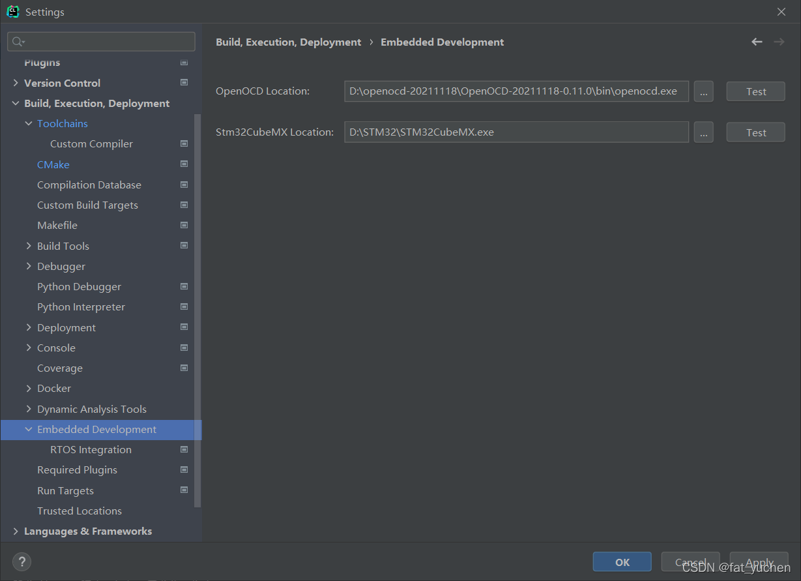Select Run Targets in the tree

(x=65, y=490)
